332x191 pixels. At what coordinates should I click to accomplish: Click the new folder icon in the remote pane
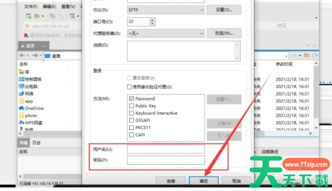pyautogui.click(x=307, y=55)
